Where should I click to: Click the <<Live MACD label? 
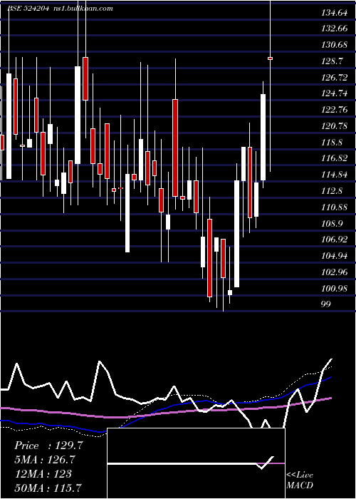click(x=300, y=480)
